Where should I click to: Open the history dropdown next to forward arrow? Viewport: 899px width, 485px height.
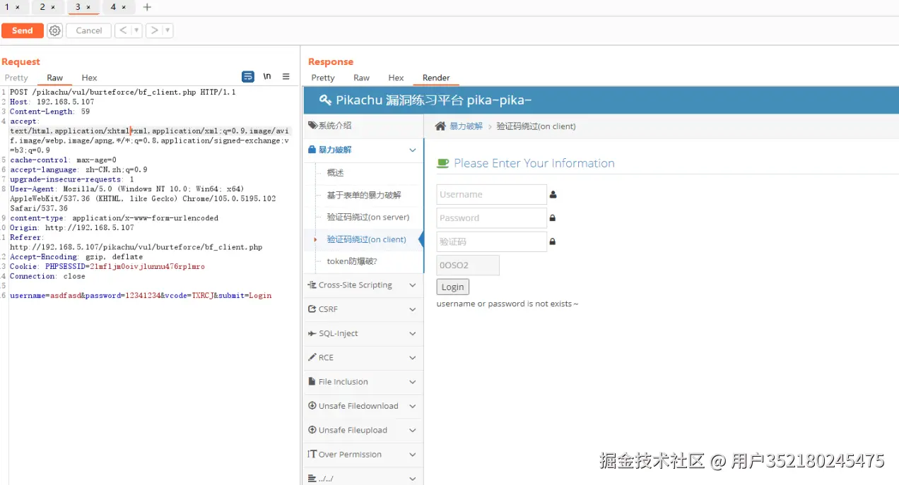(x=168, y=30)
